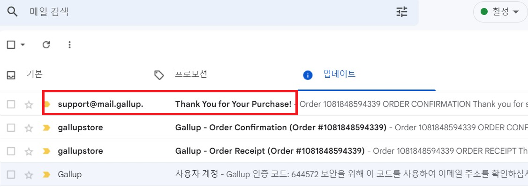This screenshot has height=187, width=528.
Task: Toggle importance marker on Gallup 인증 코드 email
Action: [46, 174]
